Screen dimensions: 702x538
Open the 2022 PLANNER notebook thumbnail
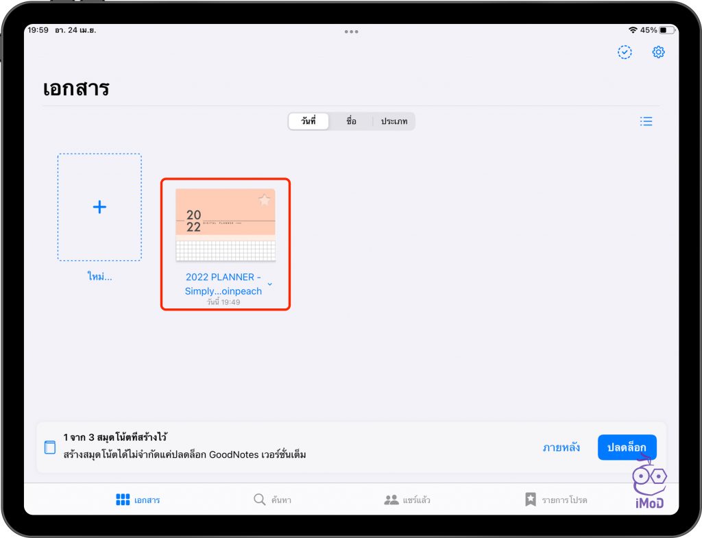(226, 225)
